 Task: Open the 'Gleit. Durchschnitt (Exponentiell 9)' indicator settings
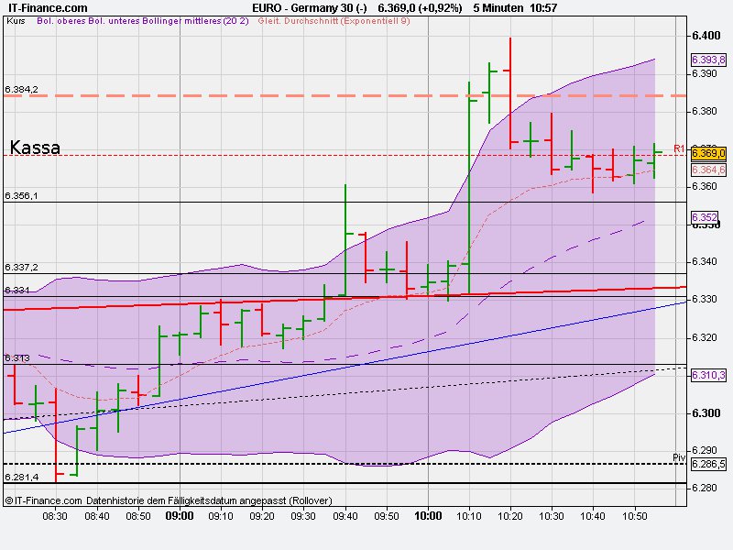[334, 22]
